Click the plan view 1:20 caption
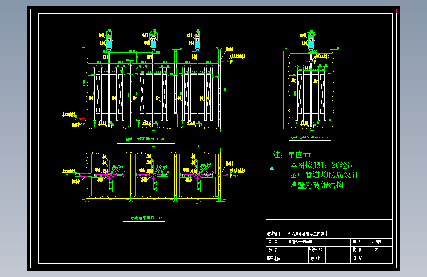427x277 pixels. [146, 218]
